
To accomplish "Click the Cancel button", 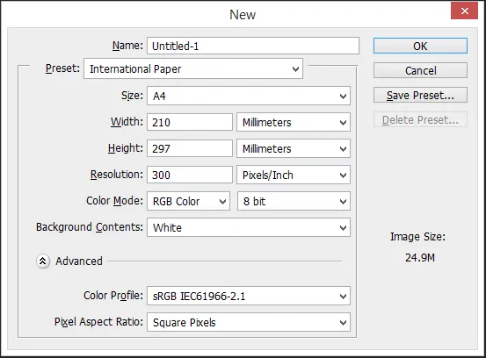I will [420, 70].
